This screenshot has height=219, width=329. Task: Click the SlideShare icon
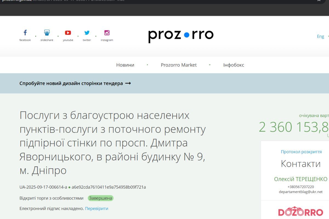46,32
